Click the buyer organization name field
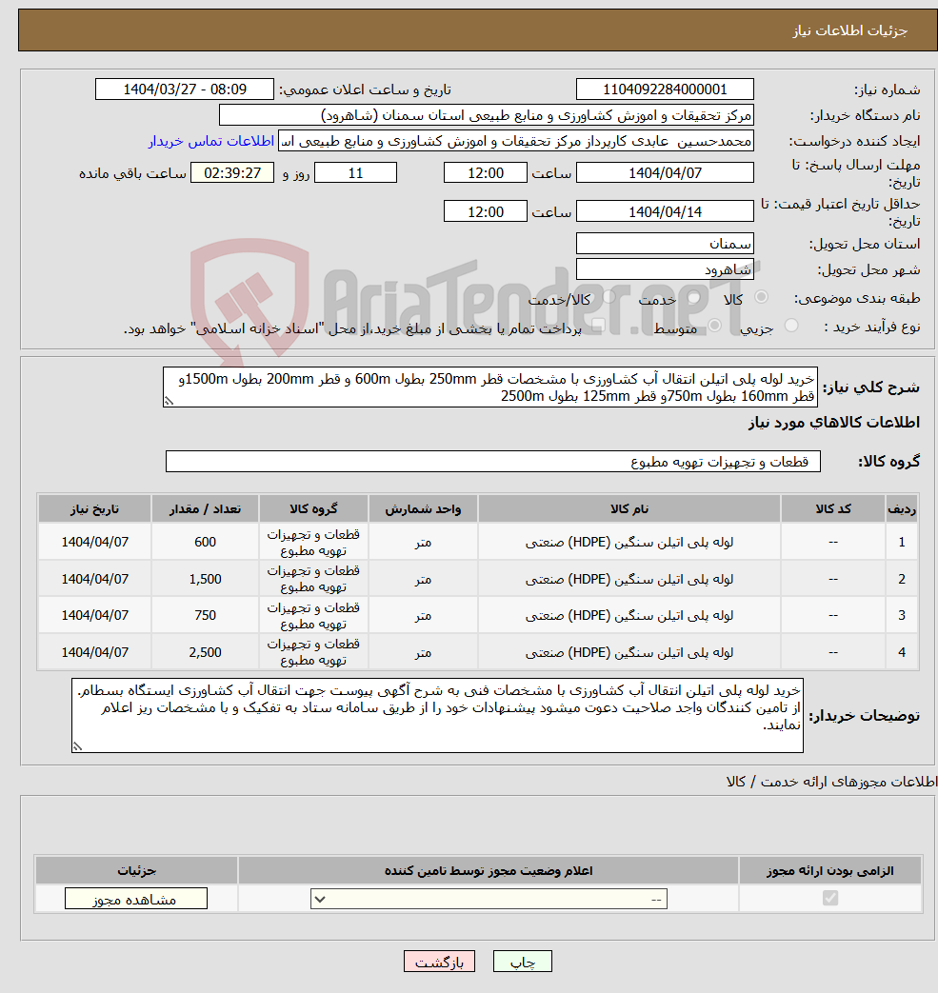 coord(486,115)
